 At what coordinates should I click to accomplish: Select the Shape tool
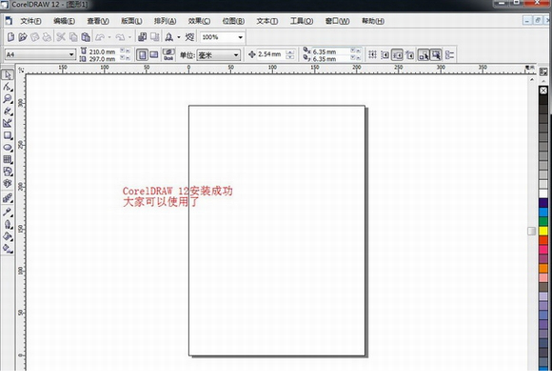8,87
